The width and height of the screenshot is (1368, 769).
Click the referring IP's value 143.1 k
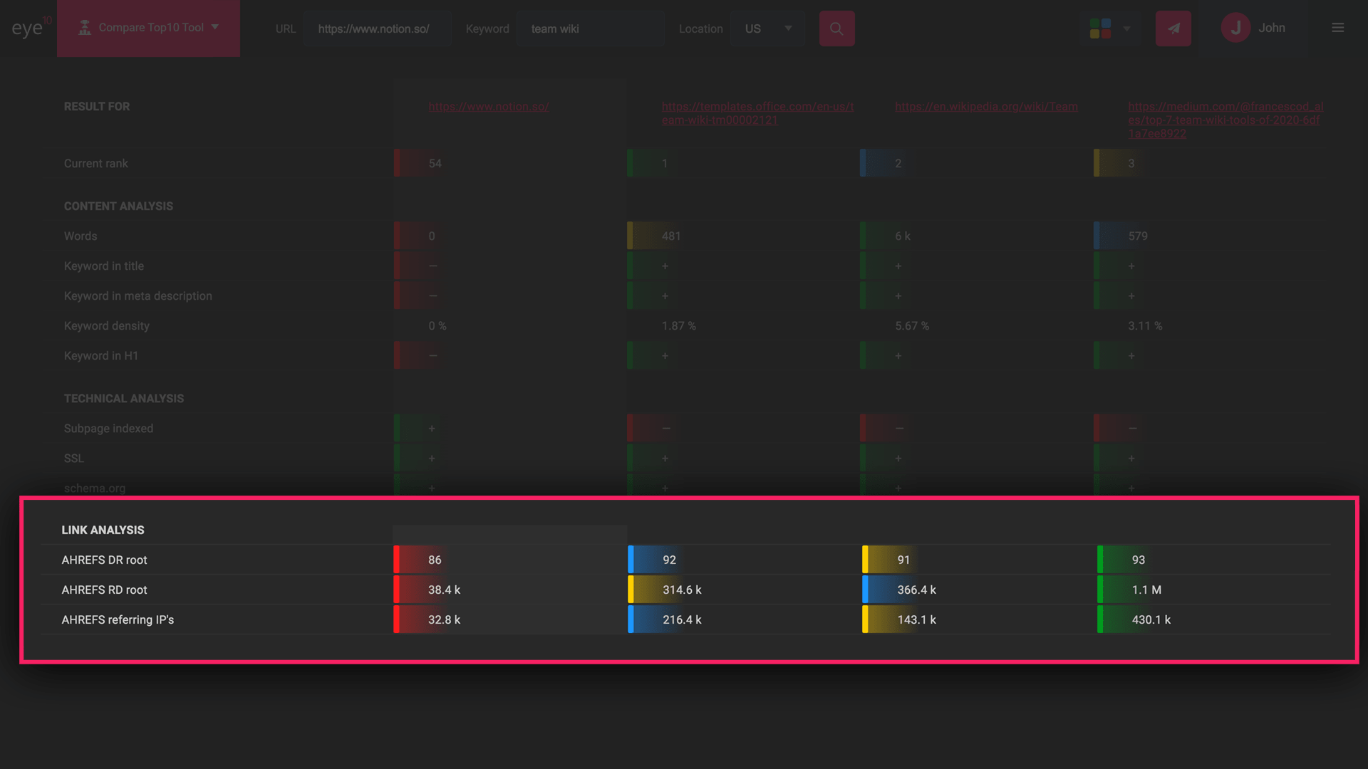pyautogui.click(x=916, y=619)
